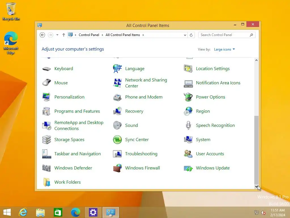
Task: Click the scrollbar up arrow
Action: (x=256, y=60)
